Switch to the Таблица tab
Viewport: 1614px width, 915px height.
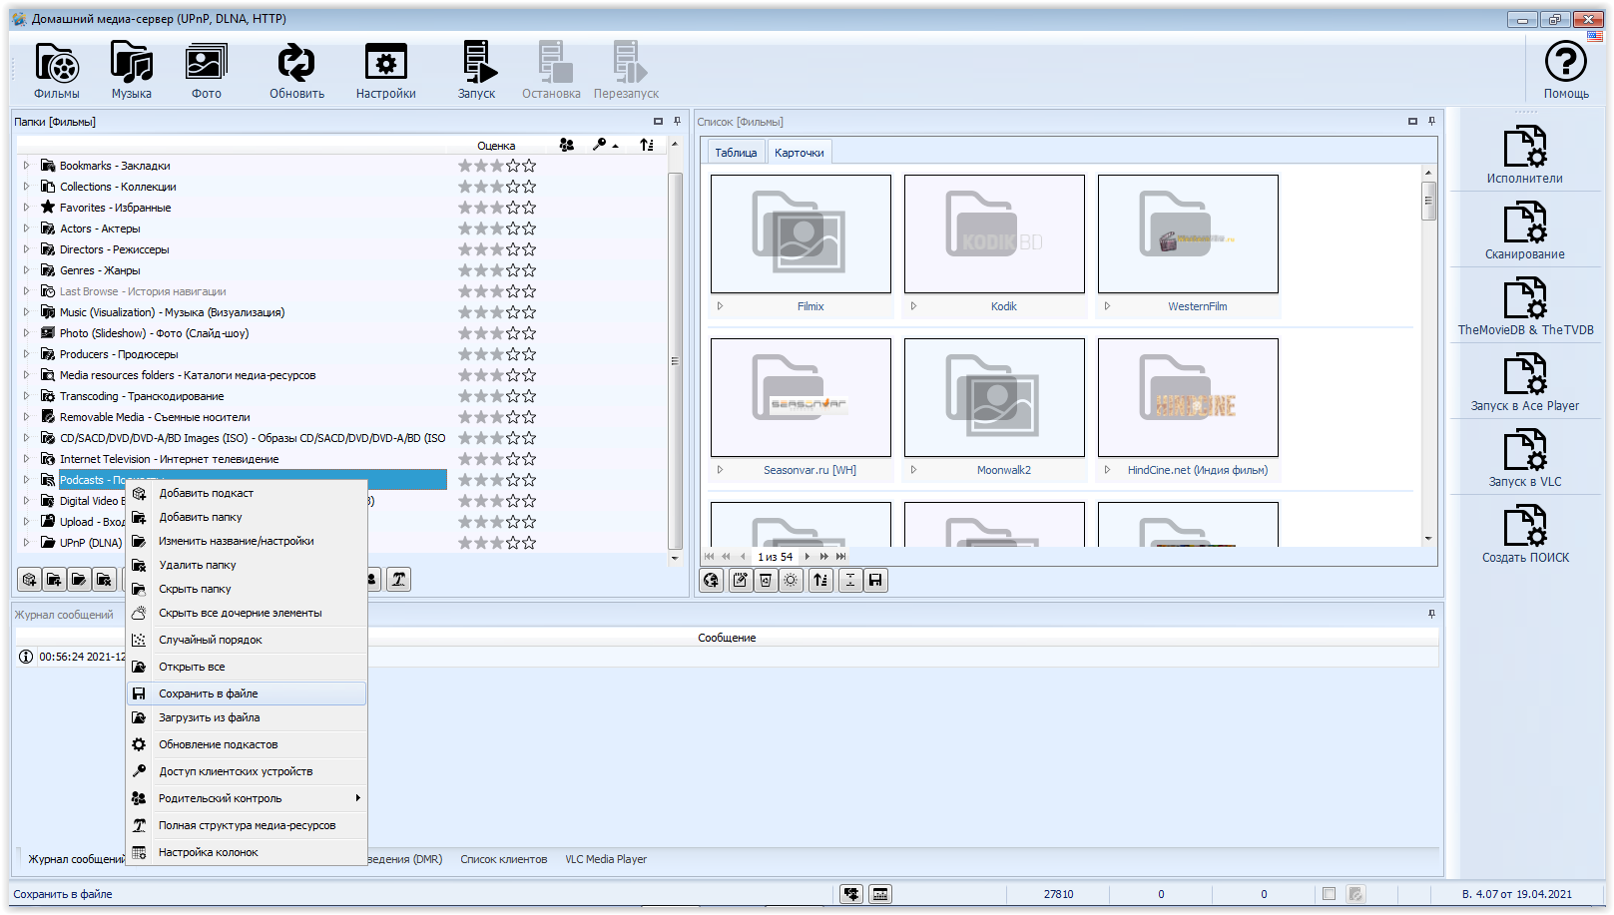(x=736, y=153)
